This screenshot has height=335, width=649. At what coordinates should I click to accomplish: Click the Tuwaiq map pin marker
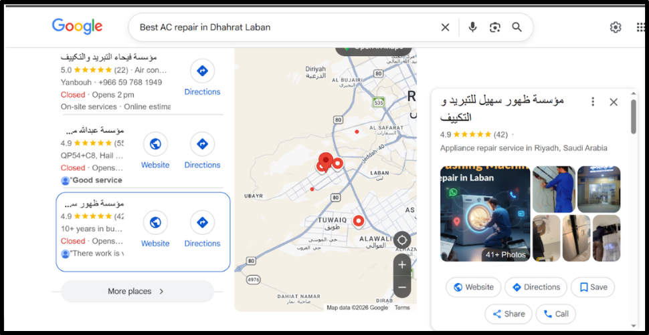tap(359, 222)
